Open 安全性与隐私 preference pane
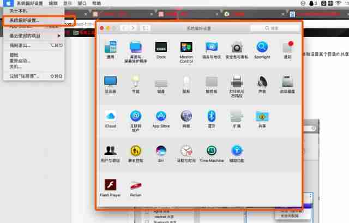 (x=237, y=50)
